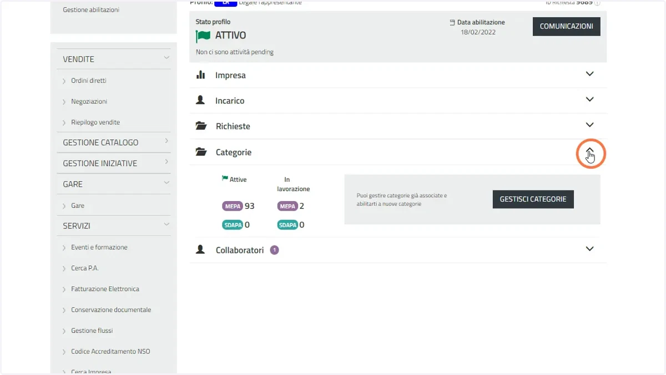
Task: Click the MEPA badge under Attive
Action: (x=233, y=206)
